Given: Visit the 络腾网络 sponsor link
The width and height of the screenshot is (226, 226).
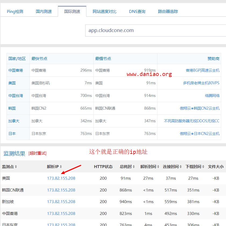Looking at the screenshot, I should tap(212, 96).
